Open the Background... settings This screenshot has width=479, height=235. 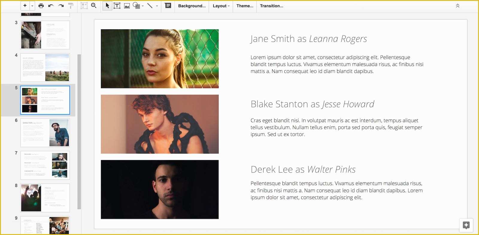pyautogui.click(x=192, y=6)
